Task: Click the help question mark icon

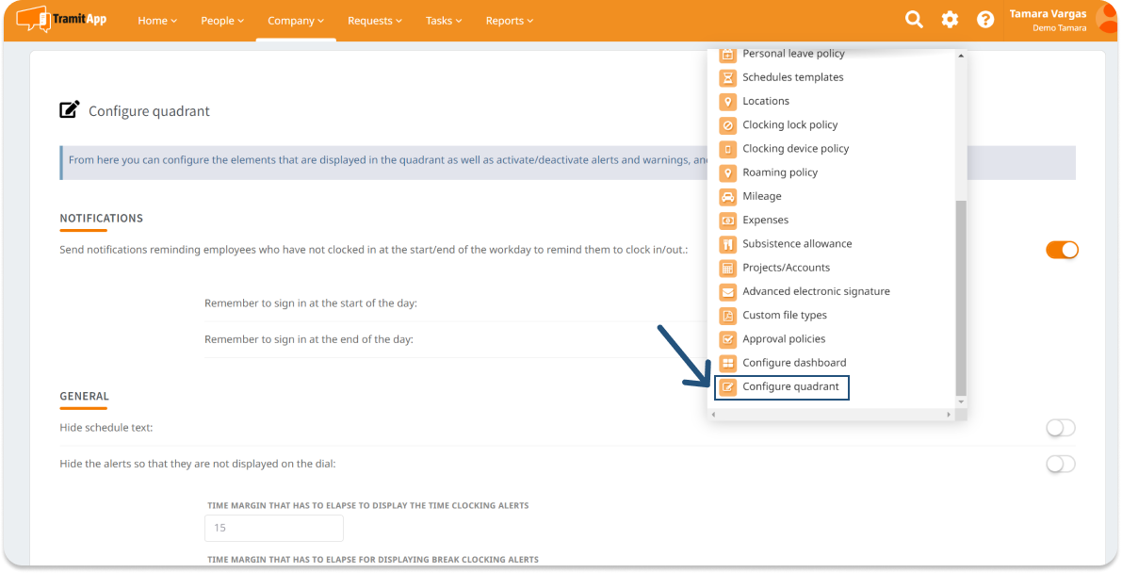Action: point(984,19)
